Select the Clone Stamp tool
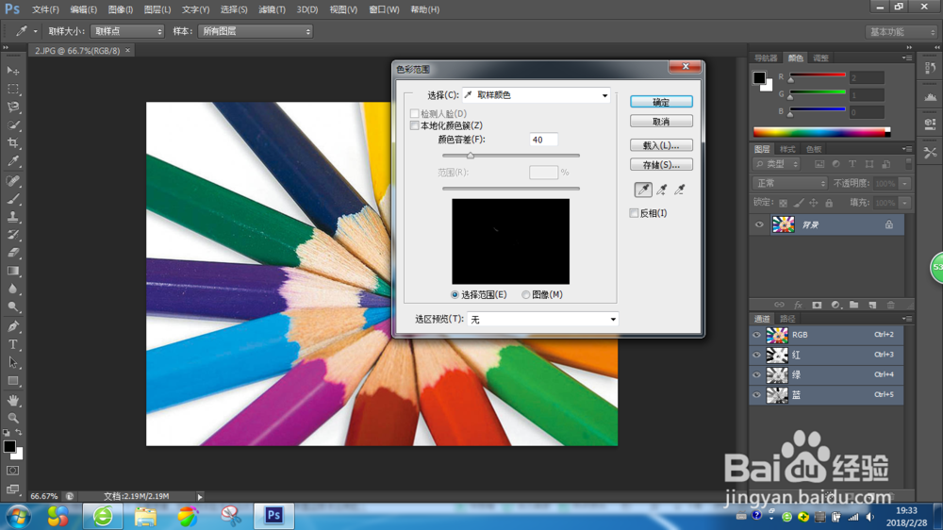 point(13,217)
